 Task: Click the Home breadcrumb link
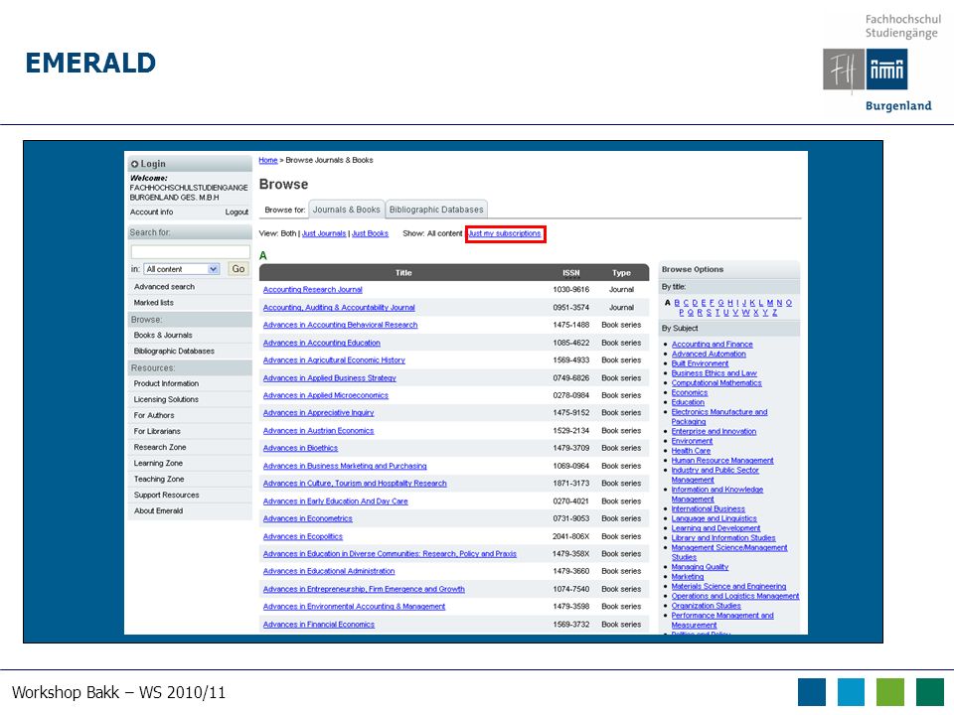click(267, 161)
